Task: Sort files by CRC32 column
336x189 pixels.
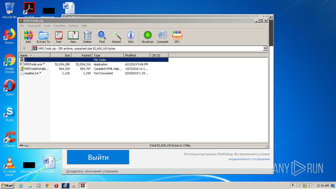Action: coord(159,55)
